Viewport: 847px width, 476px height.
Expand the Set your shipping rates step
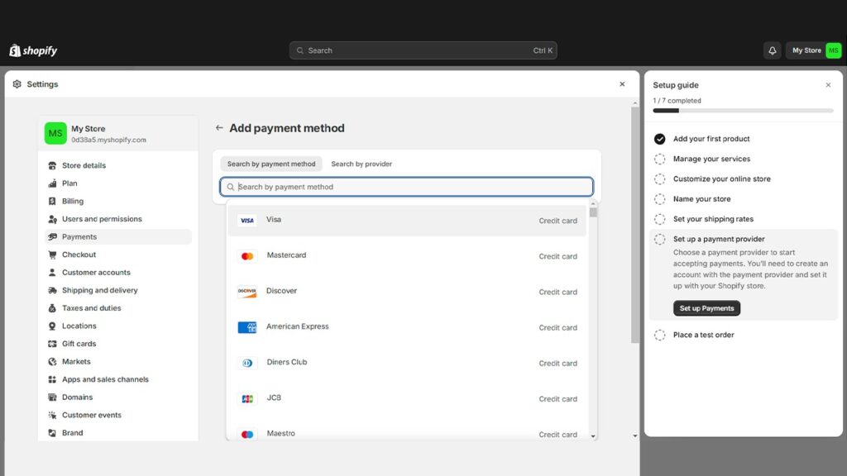point(713,218)
